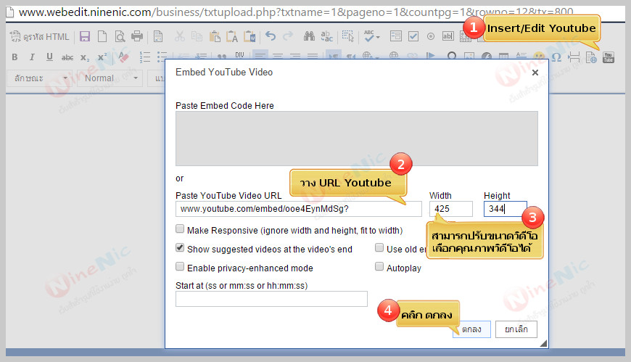This screenshot has width=631, height=362.
Task: Click the Remove Format eraser icon
Action: [123, 57]
